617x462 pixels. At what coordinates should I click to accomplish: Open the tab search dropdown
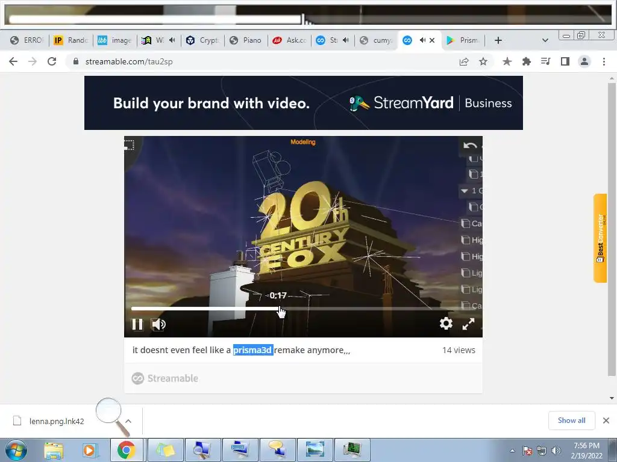(545, 40)
